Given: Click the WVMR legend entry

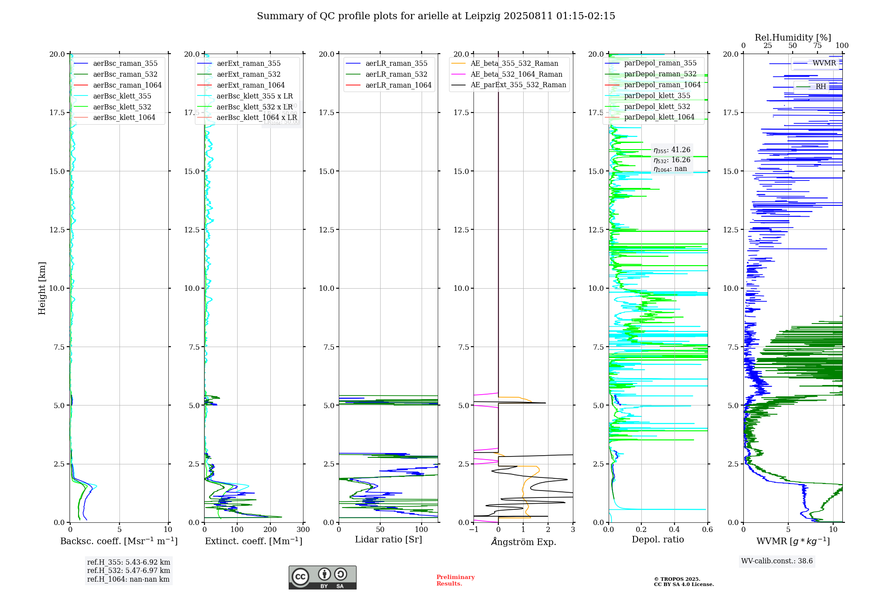Looking at the screenshot, I should (x=815, y=63).
